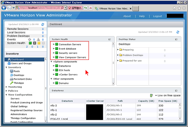This screenshot has width=188, height=127.
Task: Expand the Security servers node
Action: point(54,53)
